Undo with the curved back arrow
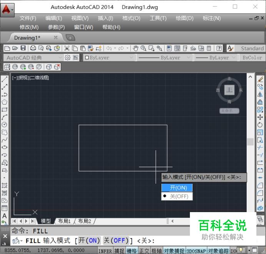Image resolution: width=266 pixels, height=254 pixels. (x=109, y=48)
